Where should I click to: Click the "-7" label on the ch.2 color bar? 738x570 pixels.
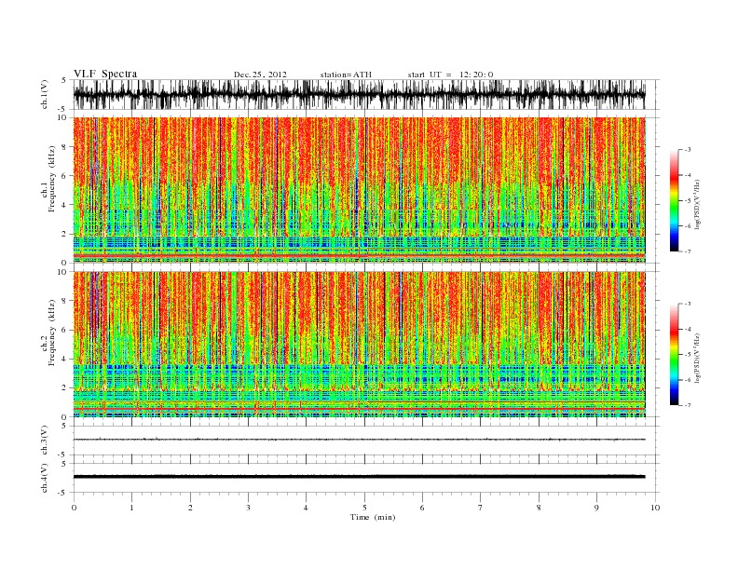click(687, 405)
